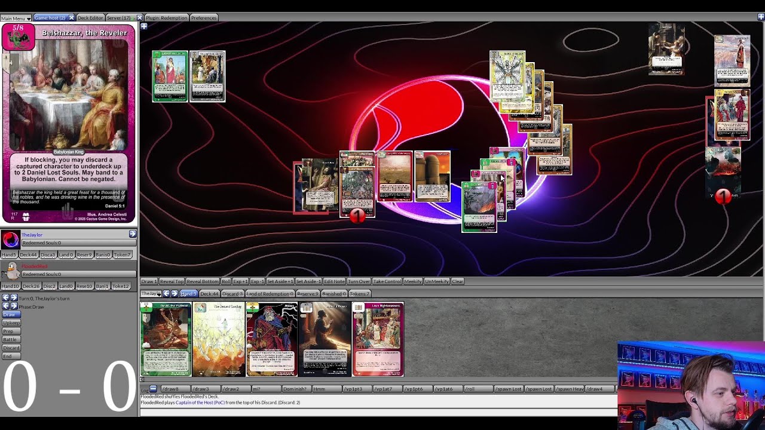Screen dimensions: 765x430
Task: Select the Moses card in hand
Action: click(x=271, y=339)
